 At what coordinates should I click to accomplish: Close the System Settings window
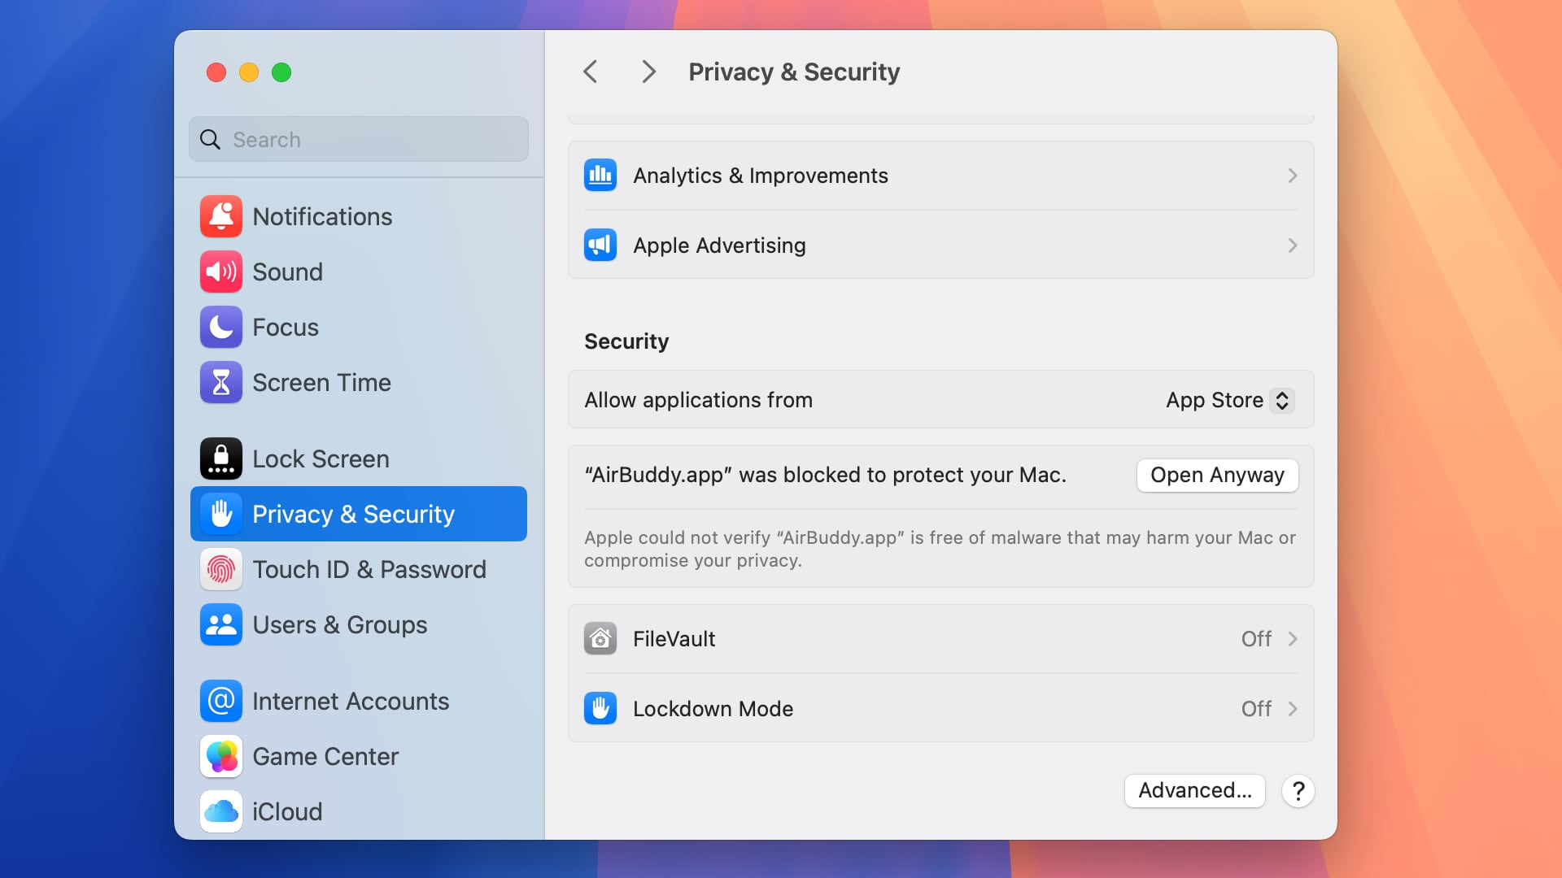pyautogui.click(x=216, y=72)
